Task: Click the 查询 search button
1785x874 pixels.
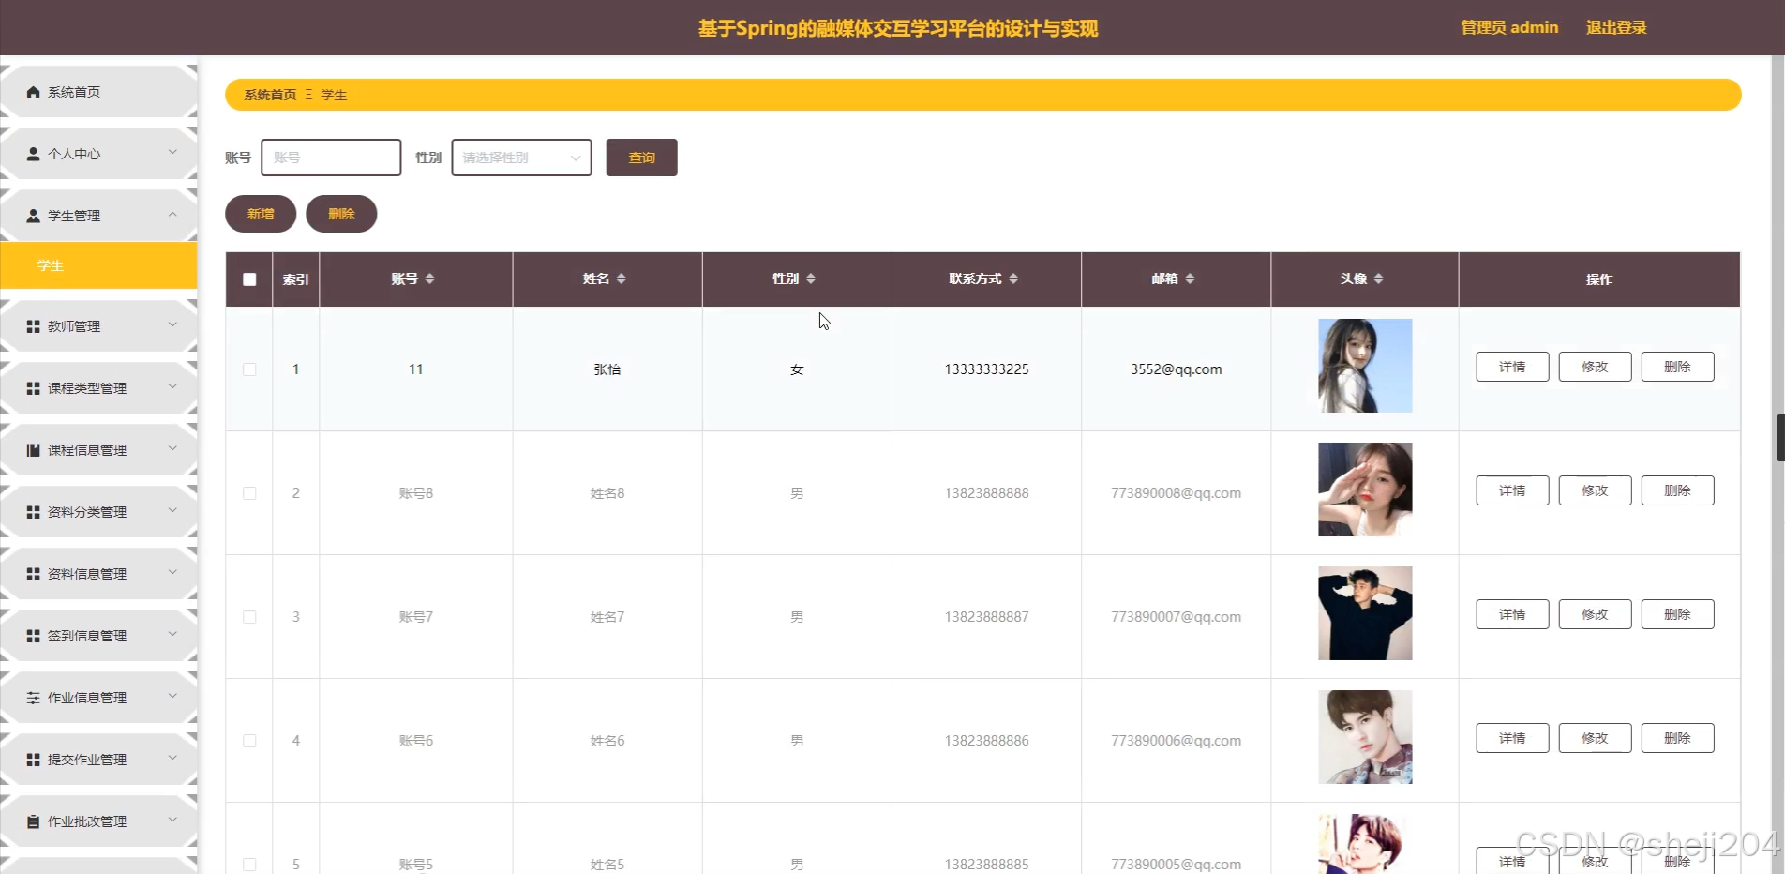Action: 640,157
